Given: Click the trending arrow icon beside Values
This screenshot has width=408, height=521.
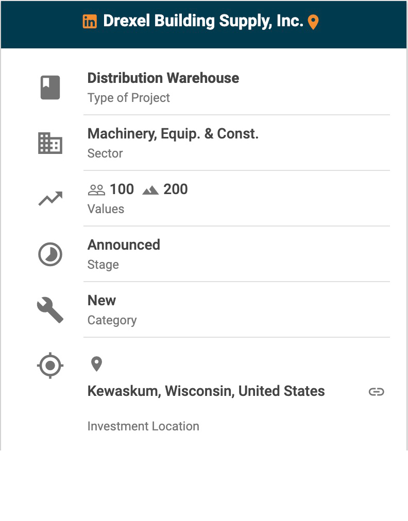Looking at the screenshot, I should [x=50, y=199].
